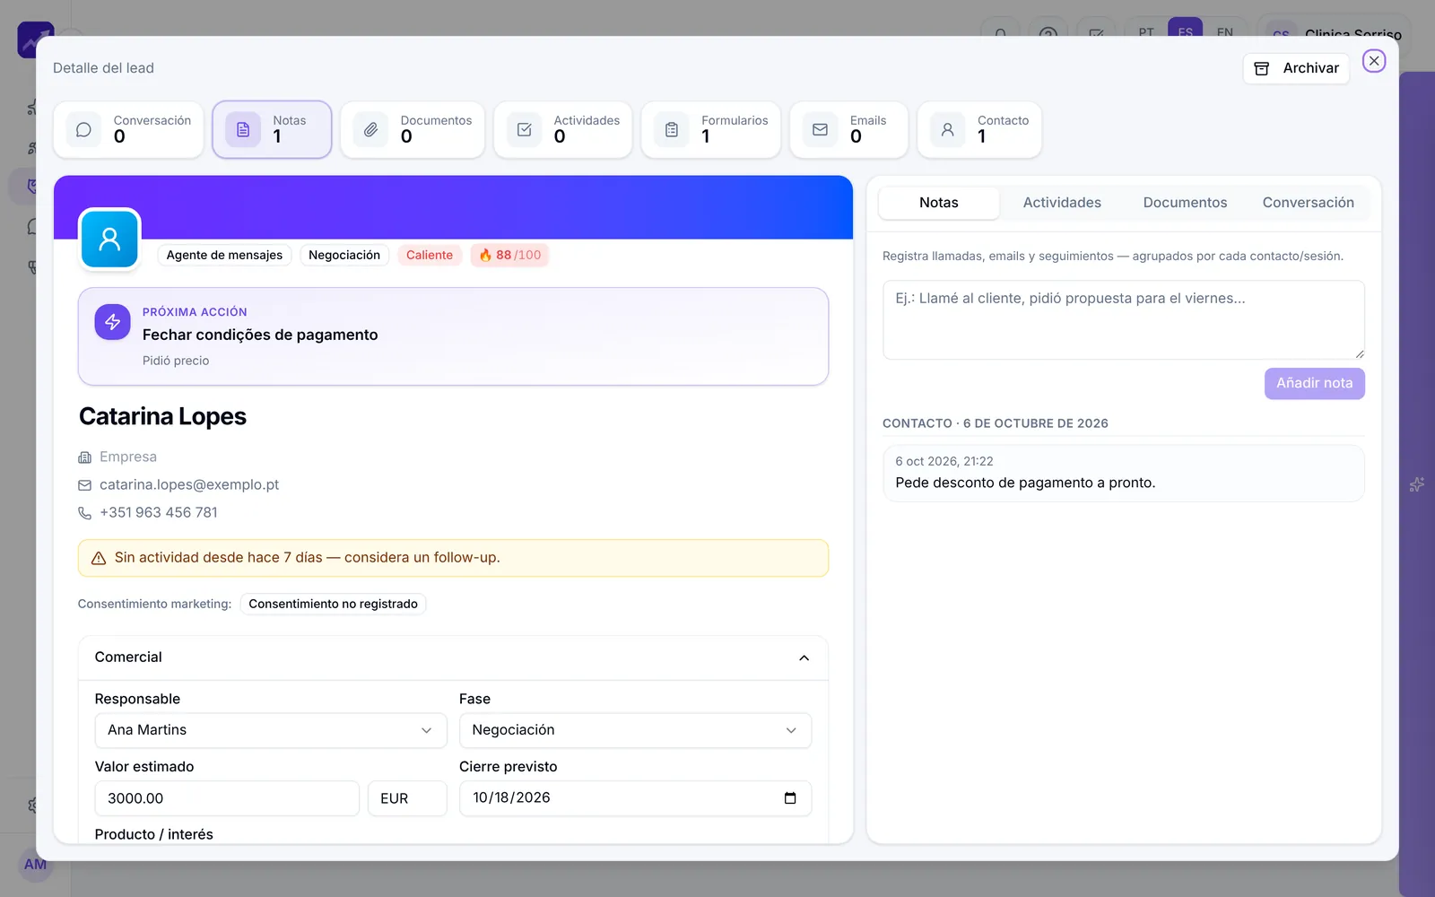1435x897 pixels.
Task: Click the Consentimiento no registrado badge
Action: click(x=333, y=605)
